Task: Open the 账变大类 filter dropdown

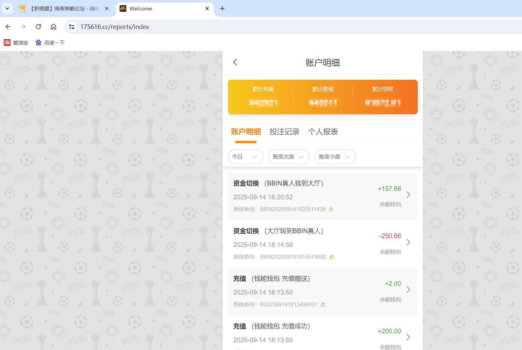Action: coord(289,157)
